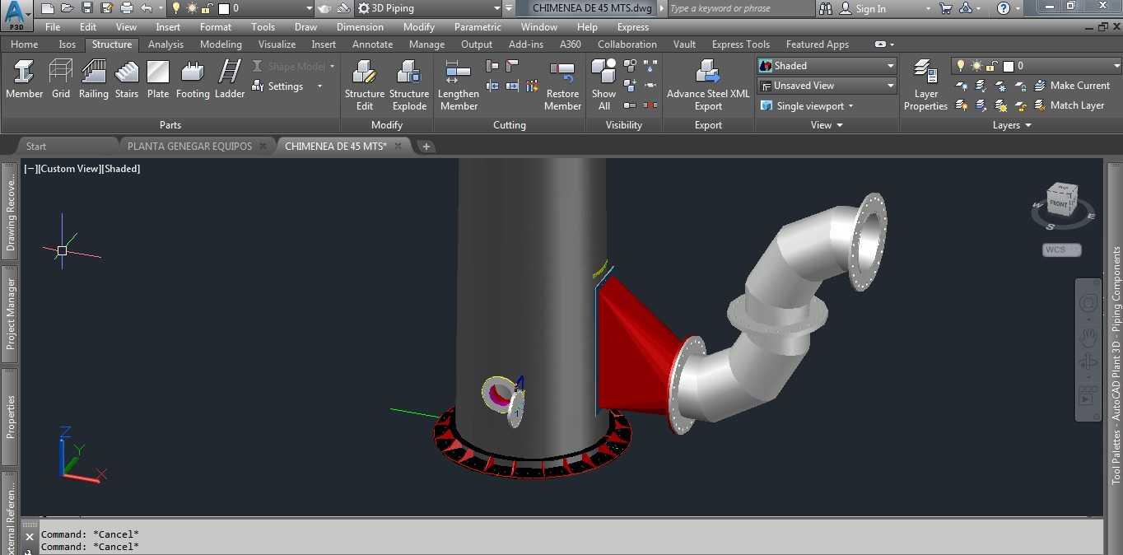Toggle padlock in quick access layer control
1123x555 pixels.
[x=207, y=8]
